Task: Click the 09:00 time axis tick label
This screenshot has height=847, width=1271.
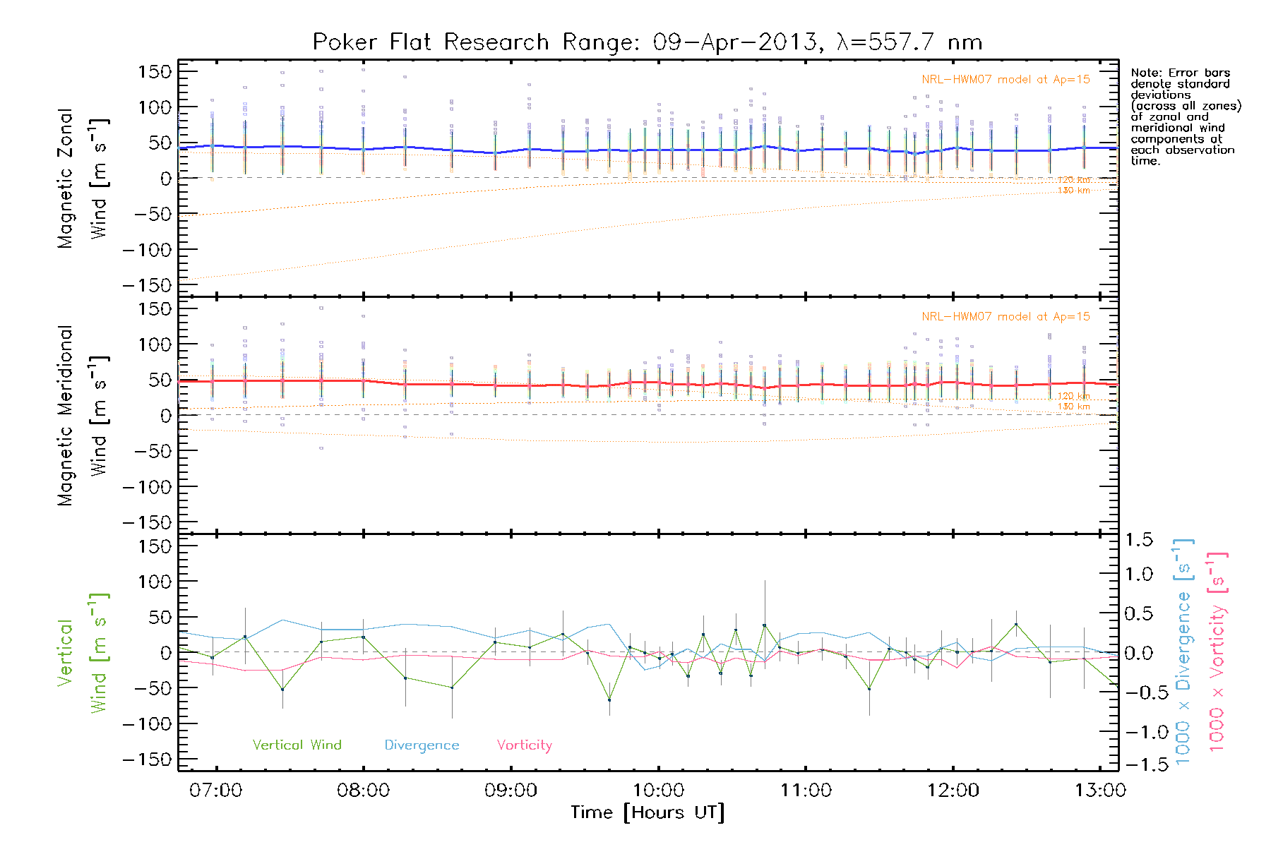Action: (511, 791)
